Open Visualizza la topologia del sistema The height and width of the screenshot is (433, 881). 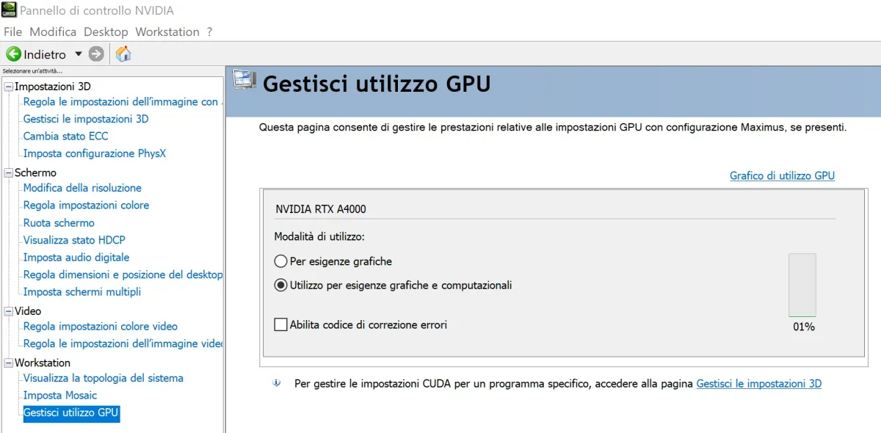point(104,378)
